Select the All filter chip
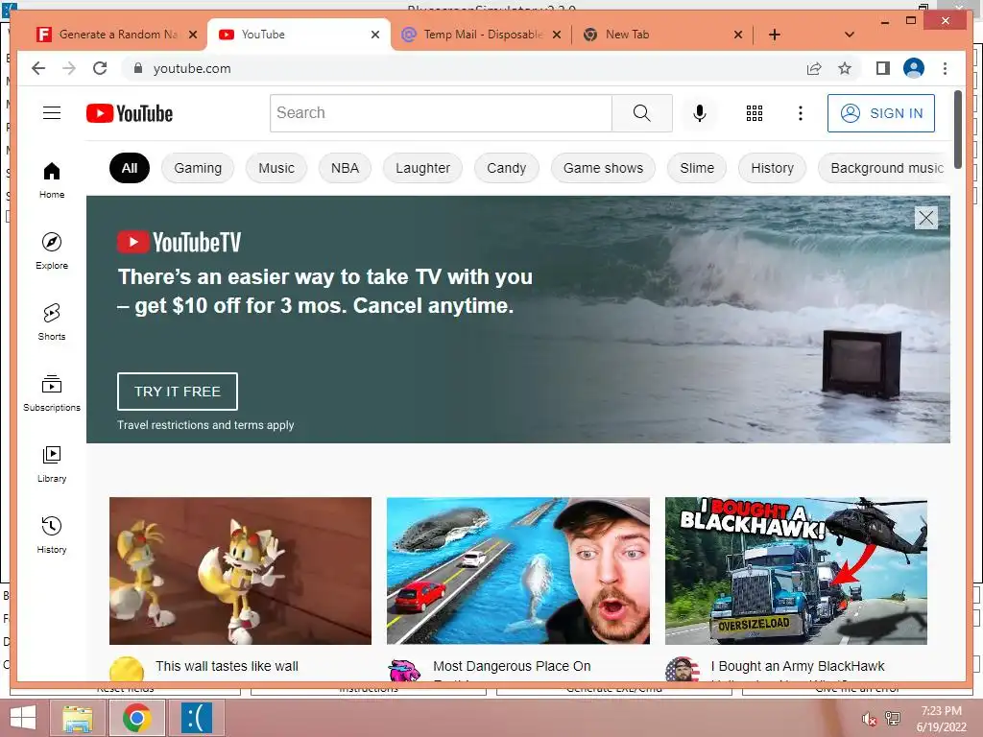 coord(130,168)
